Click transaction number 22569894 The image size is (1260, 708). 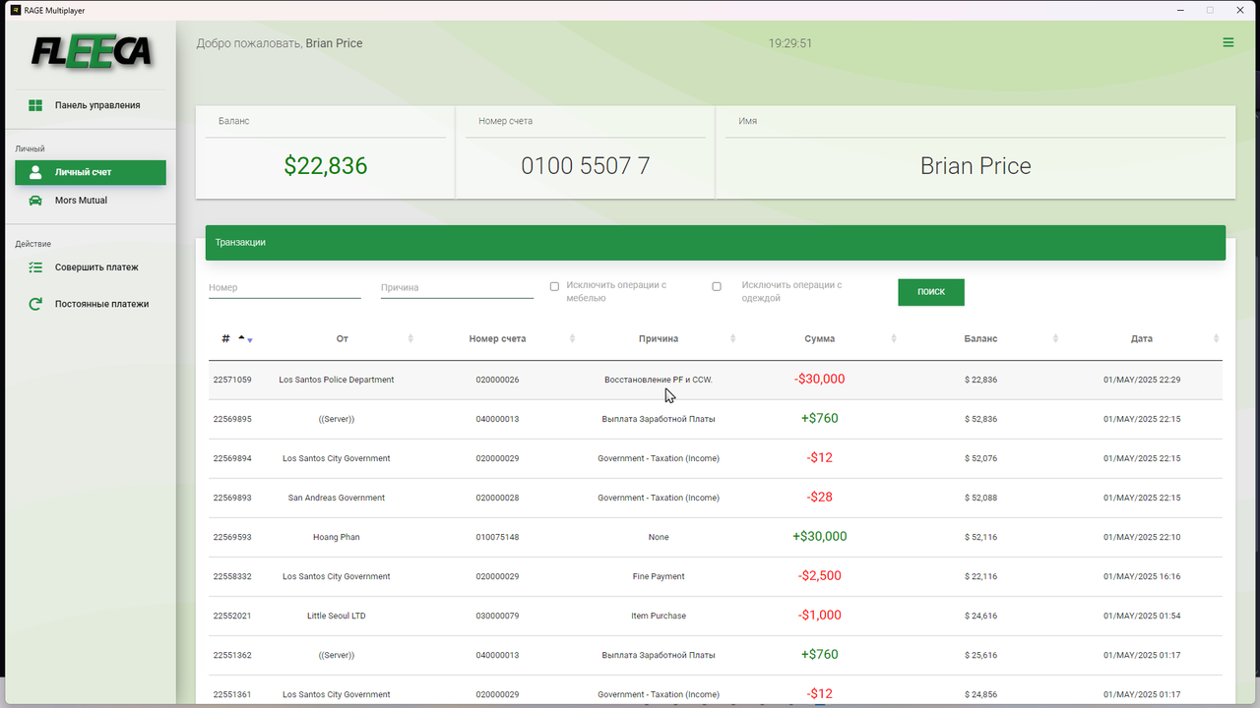click(232, 458)
